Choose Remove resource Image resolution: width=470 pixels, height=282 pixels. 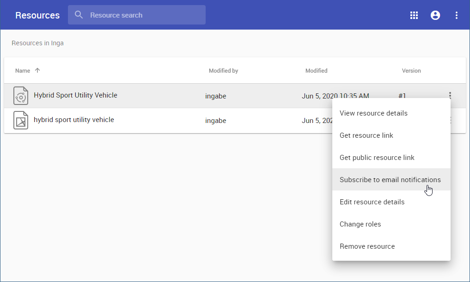367,246
